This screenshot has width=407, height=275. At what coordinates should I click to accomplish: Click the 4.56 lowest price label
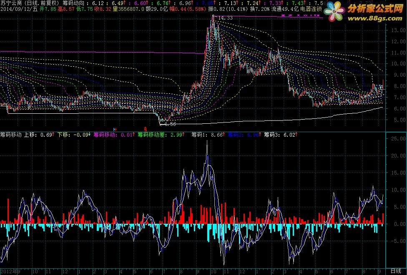[170, 125]
